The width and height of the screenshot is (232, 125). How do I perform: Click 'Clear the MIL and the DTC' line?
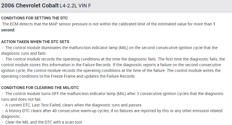[43, 122]
